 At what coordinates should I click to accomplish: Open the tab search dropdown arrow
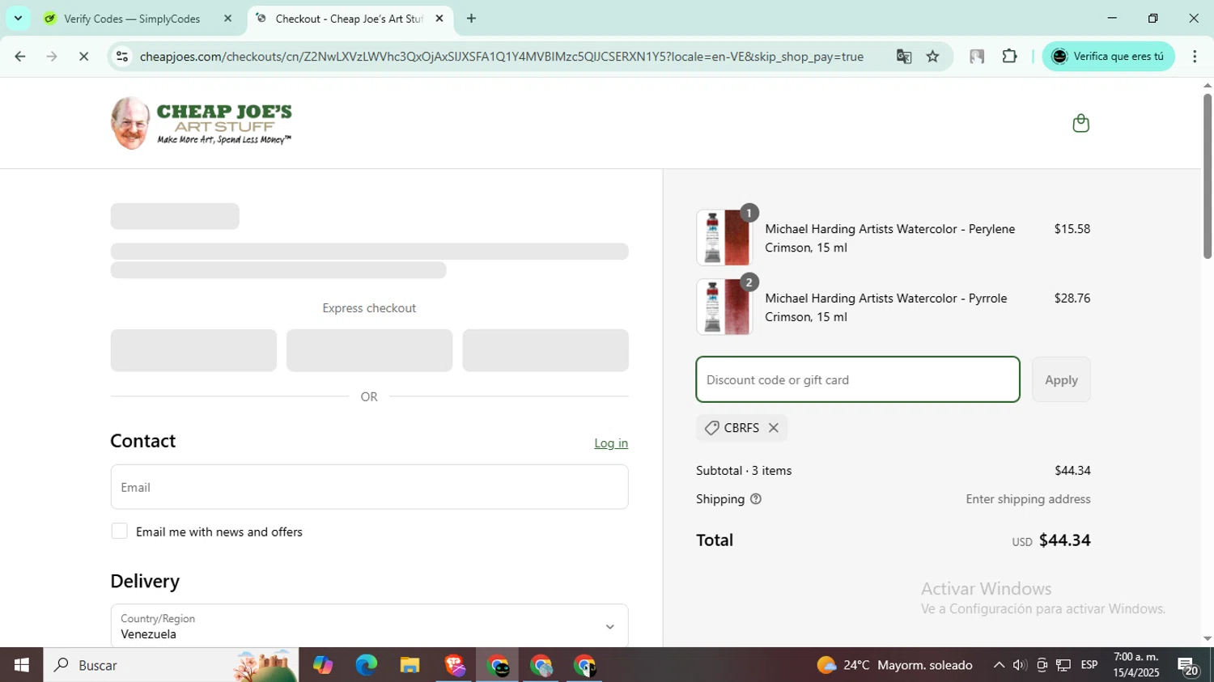tap(18, 18)
